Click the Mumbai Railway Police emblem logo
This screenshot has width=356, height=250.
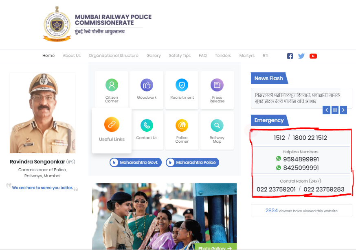57,24
